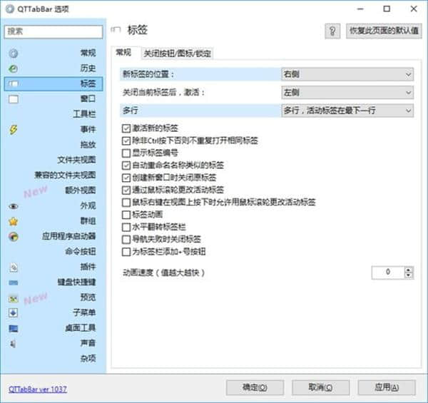Minimize the QTTabBar options window
Screen dimensions: 428x403
pos(360,9)
